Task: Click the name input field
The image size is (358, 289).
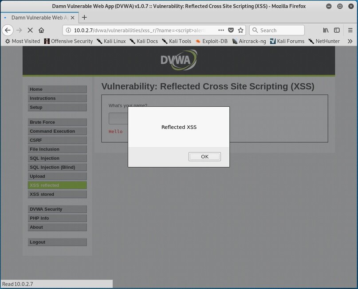Action: [x=118, y=119]
